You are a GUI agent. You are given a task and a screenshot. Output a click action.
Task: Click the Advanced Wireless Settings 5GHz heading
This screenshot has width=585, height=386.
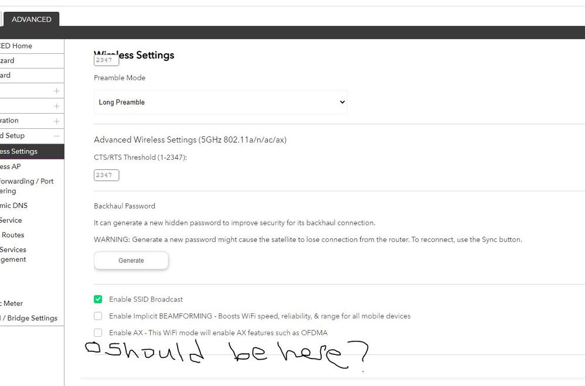[x=191, y=140]
